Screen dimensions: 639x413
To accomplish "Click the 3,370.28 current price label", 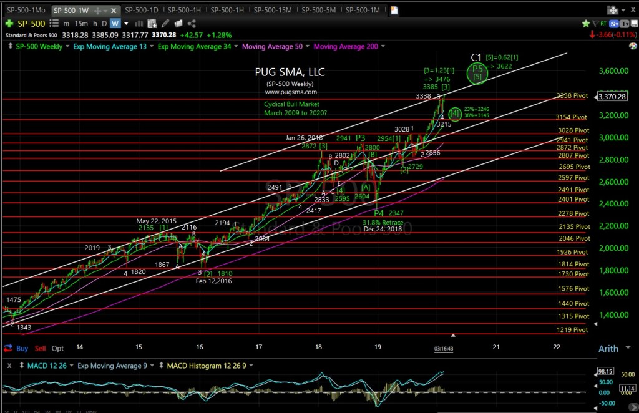I will click(612, 97).
